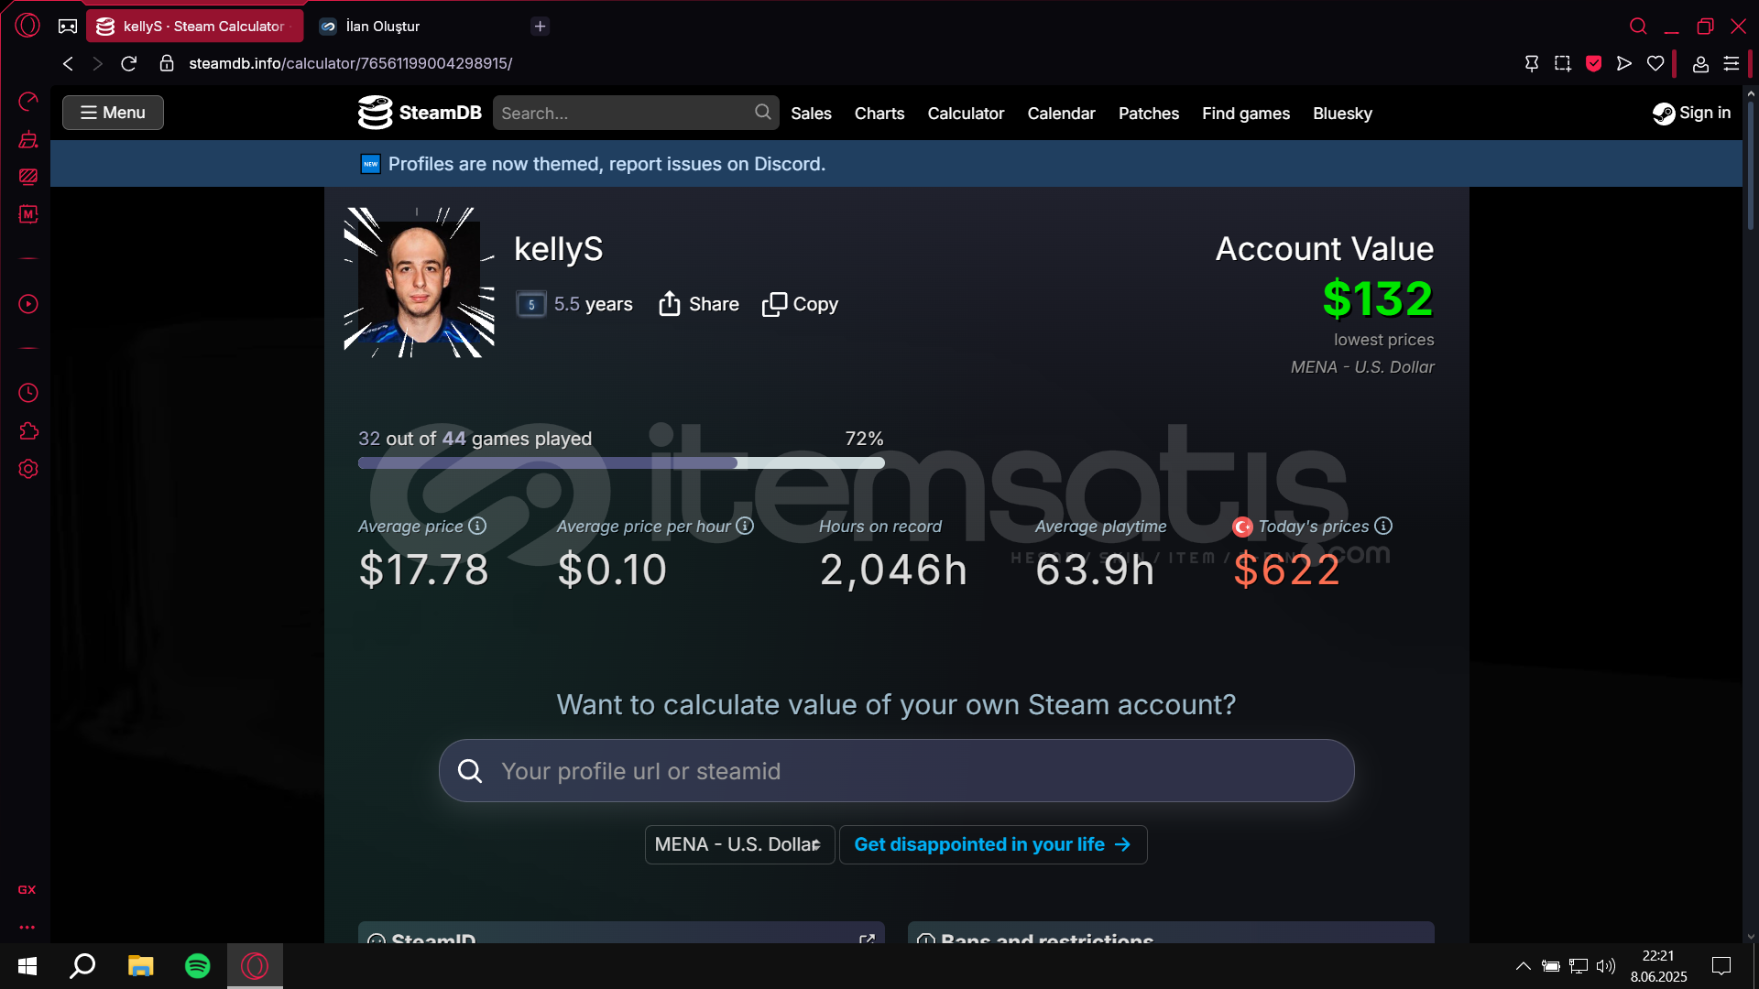Click the address bar URL
Viewport: 1759px width, 989px height.
click(350, 63)
